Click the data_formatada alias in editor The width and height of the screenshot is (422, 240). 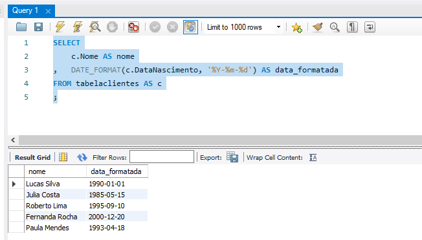click(x=307, y=70)
